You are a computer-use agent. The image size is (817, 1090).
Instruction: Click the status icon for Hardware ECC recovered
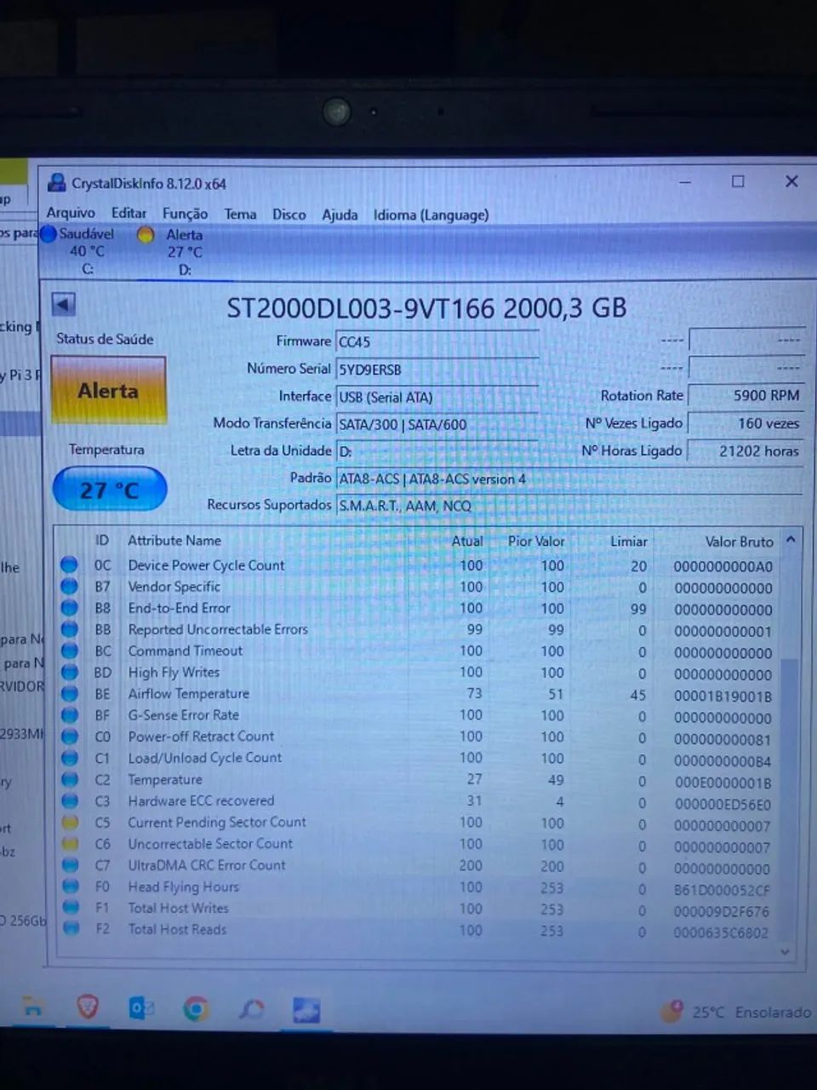[x=70, y=800]
